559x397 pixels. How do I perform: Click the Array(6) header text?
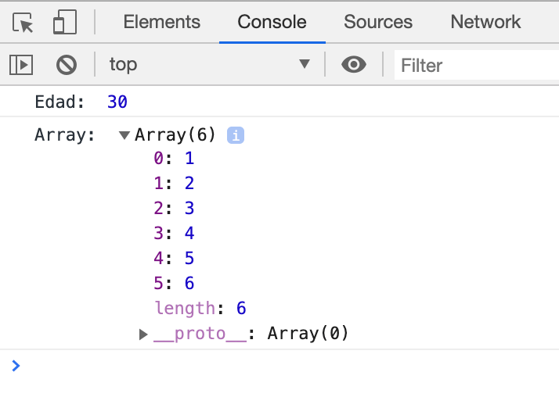[x=175, y=135]
